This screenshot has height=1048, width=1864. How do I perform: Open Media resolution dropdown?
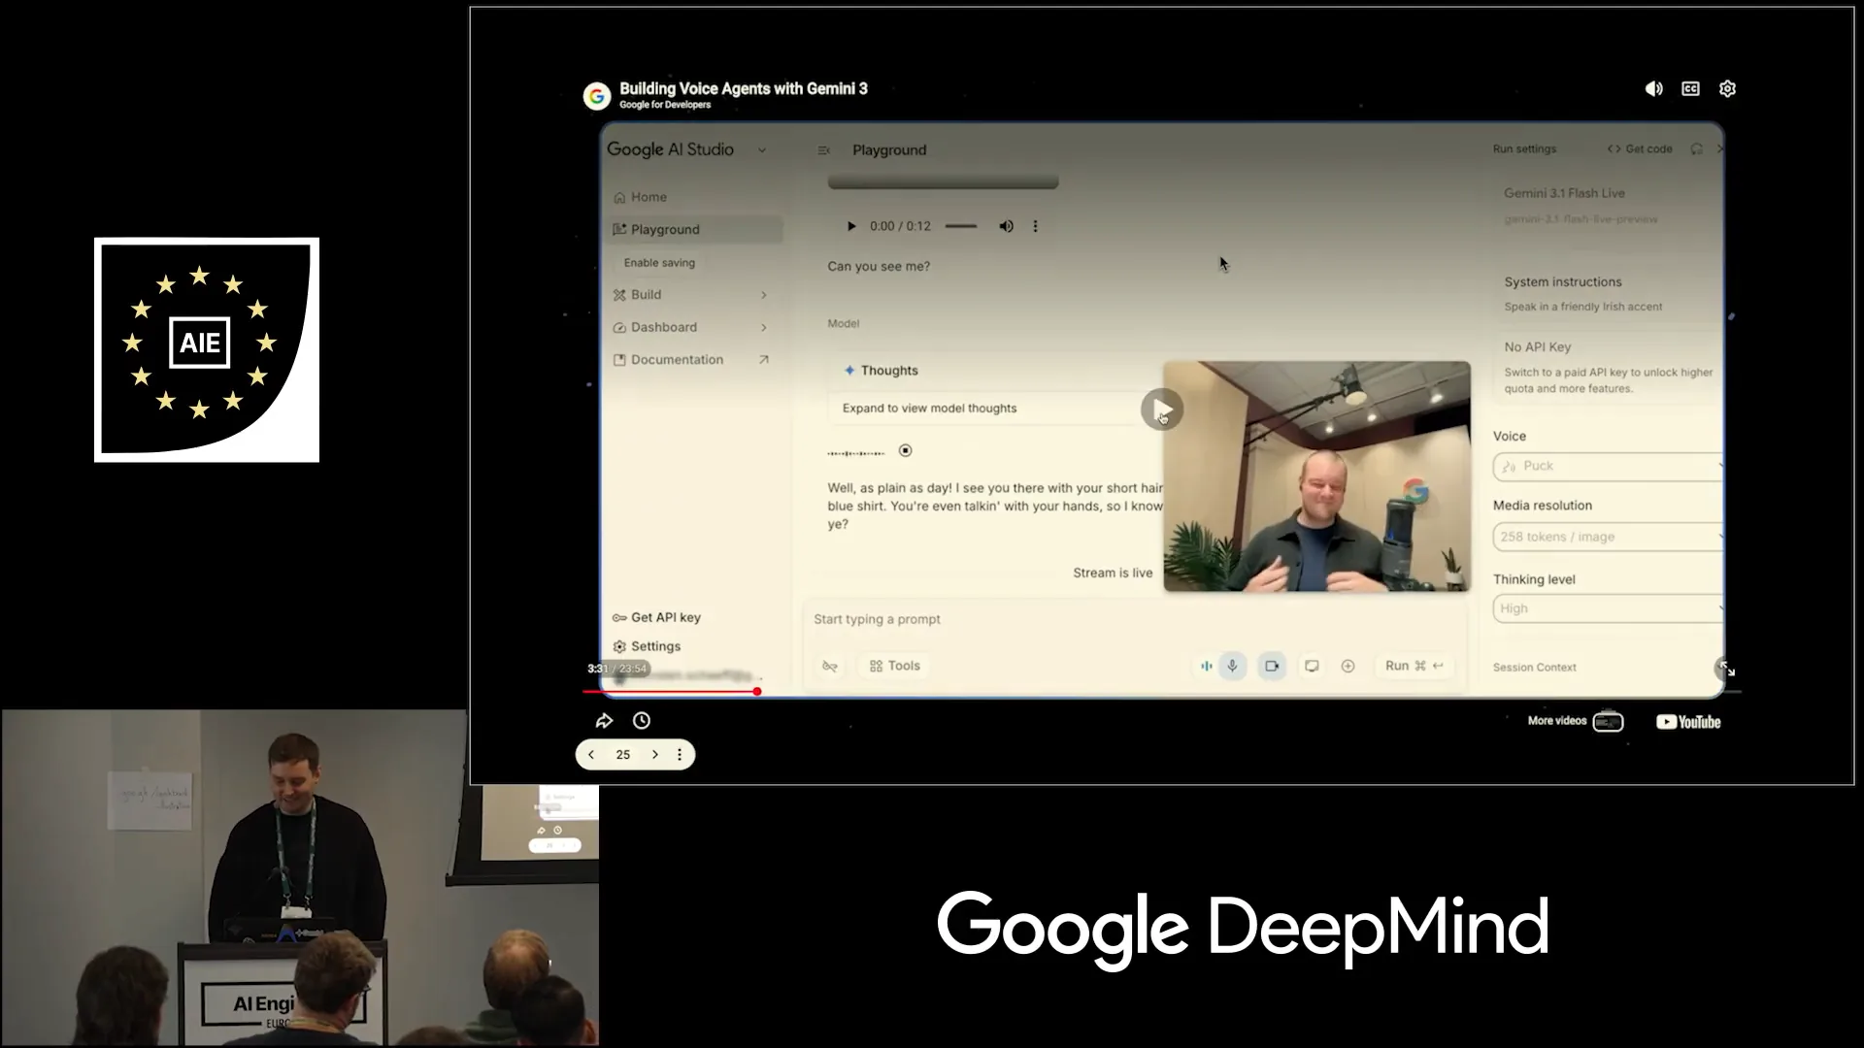point(1608,538)
